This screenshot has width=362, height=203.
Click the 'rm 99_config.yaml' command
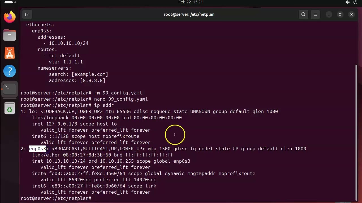click(x=118, y=93)
